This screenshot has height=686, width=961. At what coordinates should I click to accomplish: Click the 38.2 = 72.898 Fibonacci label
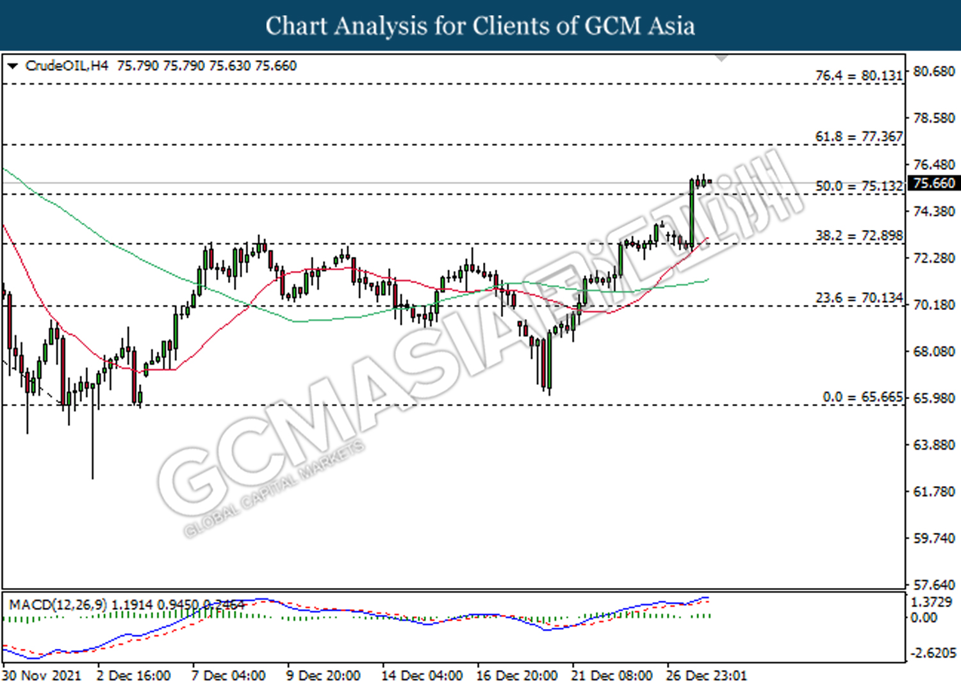click(x=858, y=236)
